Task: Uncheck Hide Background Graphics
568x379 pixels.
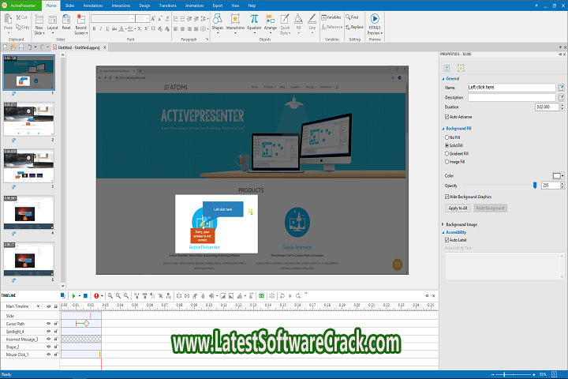Action: [x=447, y=196]
